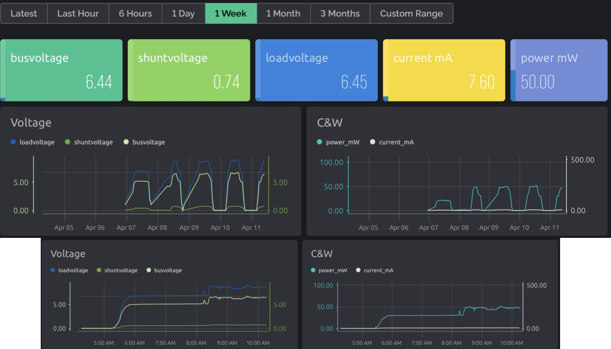The image size is (611, 349).
Task: Click the busvoltage 6.44 tile
Action: pyautogui.click(x=61, y=70)
